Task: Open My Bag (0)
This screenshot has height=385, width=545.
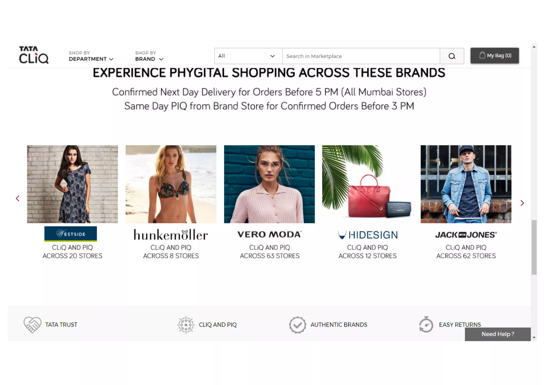Action: pyautogui.click(x=494, y=56)
